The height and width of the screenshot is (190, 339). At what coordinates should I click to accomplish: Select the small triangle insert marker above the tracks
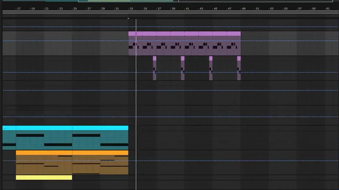coord(128,18)
